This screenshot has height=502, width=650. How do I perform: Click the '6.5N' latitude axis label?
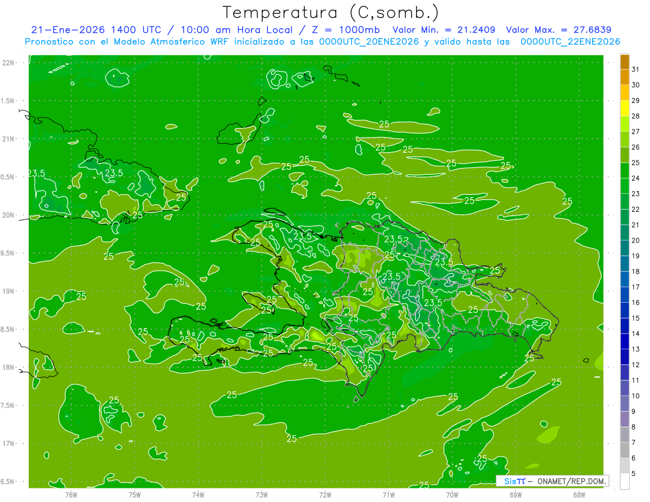(x=7, y=481)
